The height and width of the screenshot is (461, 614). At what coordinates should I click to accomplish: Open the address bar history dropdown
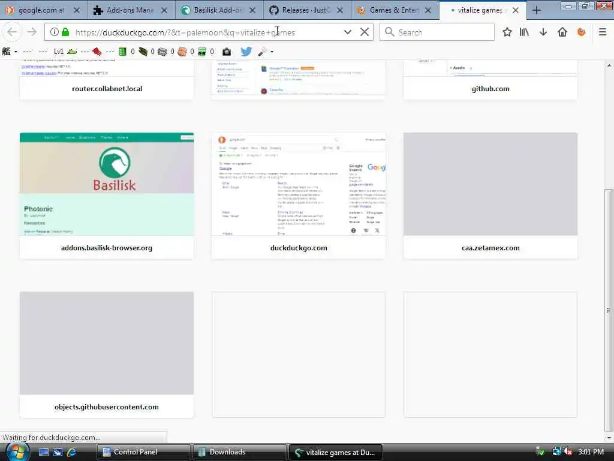[x=348, y=32]
